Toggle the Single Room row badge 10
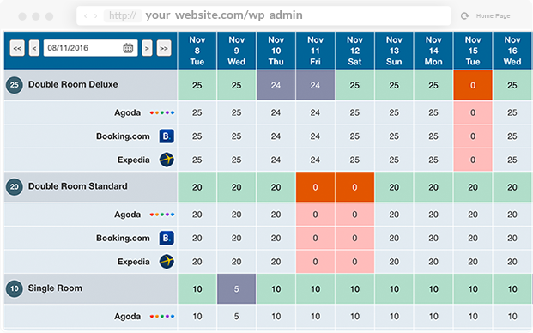 click(15, 288)
